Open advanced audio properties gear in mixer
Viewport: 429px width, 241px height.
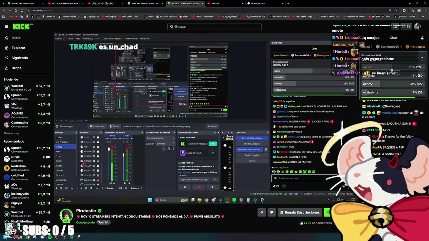tap(126, 188)
